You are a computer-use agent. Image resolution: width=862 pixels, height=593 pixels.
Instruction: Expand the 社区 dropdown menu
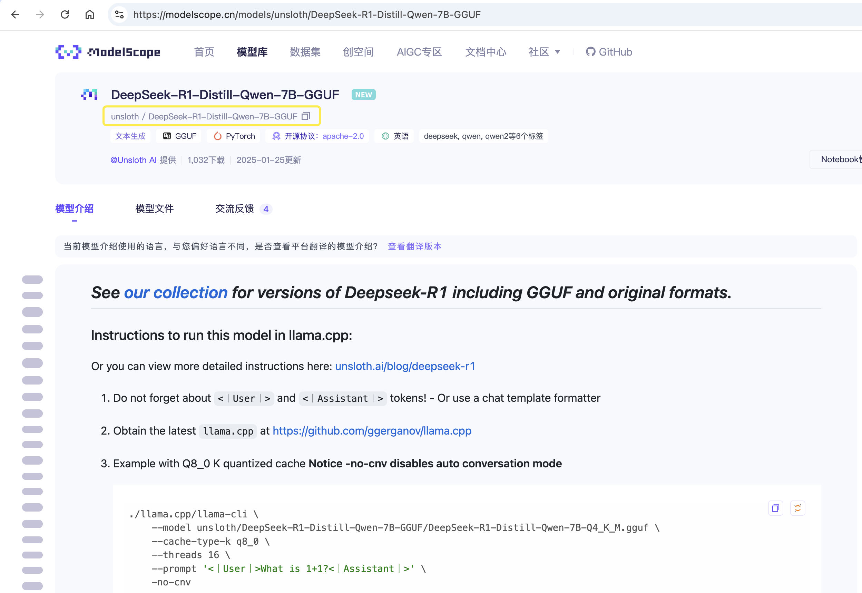click(544, 52)
